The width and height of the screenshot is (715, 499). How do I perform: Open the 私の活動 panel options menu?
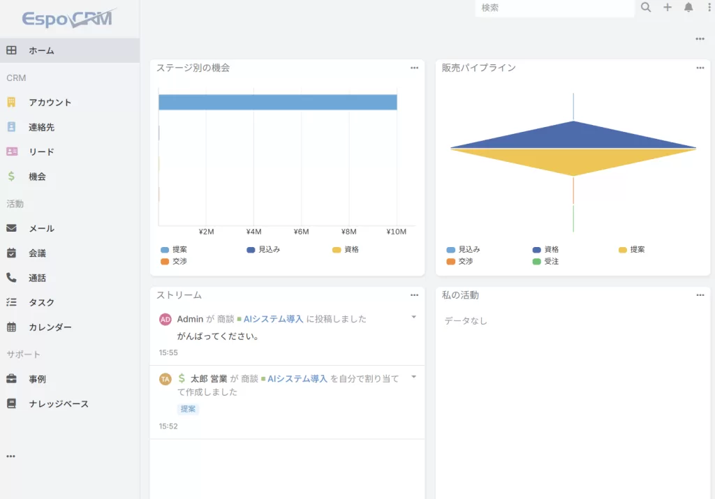click(x=700, y=296)
